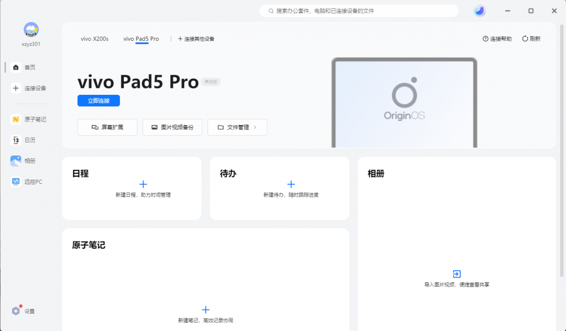Click the 立即连接 button
Image resolution: width=566 pixels, height=331 pixels.
(x=99, y=101)
